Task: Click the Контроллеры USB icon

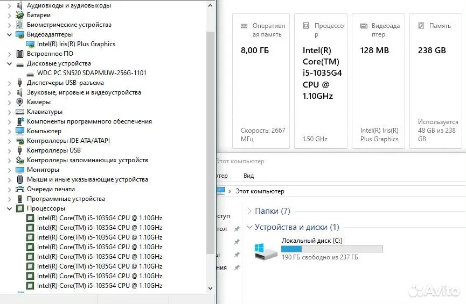Action: coord(19,150)
